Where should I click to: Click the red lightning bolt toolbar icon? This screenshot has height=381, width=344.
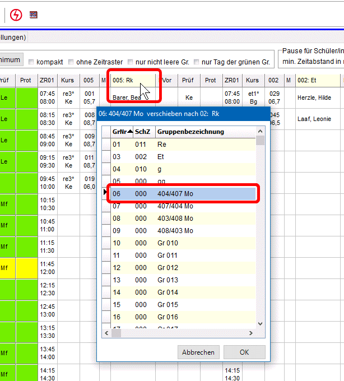coord(16,15)
